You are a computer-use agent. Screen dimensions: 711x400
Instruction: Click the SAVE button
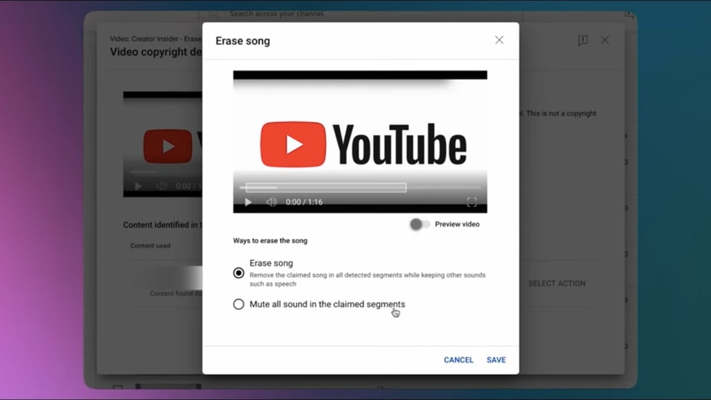(x=496, y=360)
